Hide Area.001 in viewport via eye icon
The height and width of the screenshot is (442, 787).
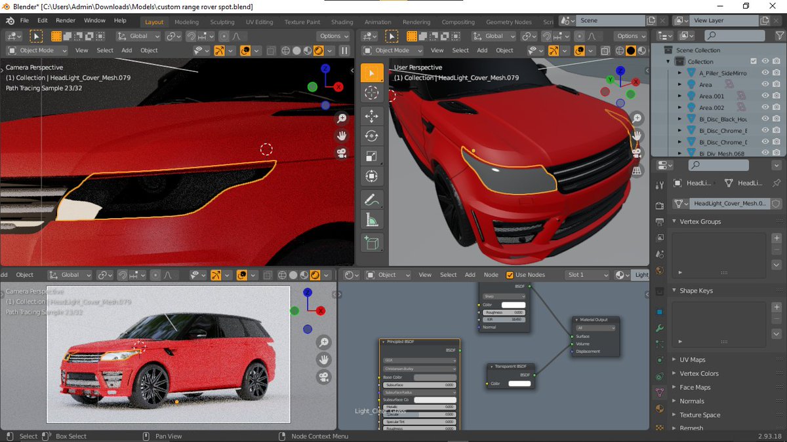click(765, 96)
